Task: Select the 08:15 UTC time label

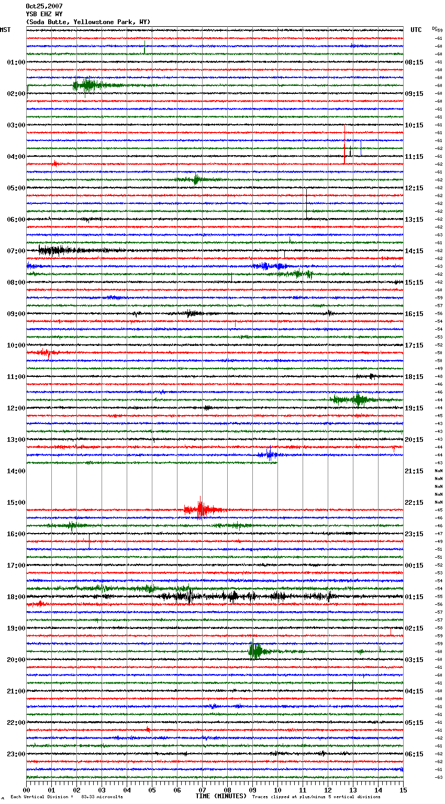Action: coord(414,62)
